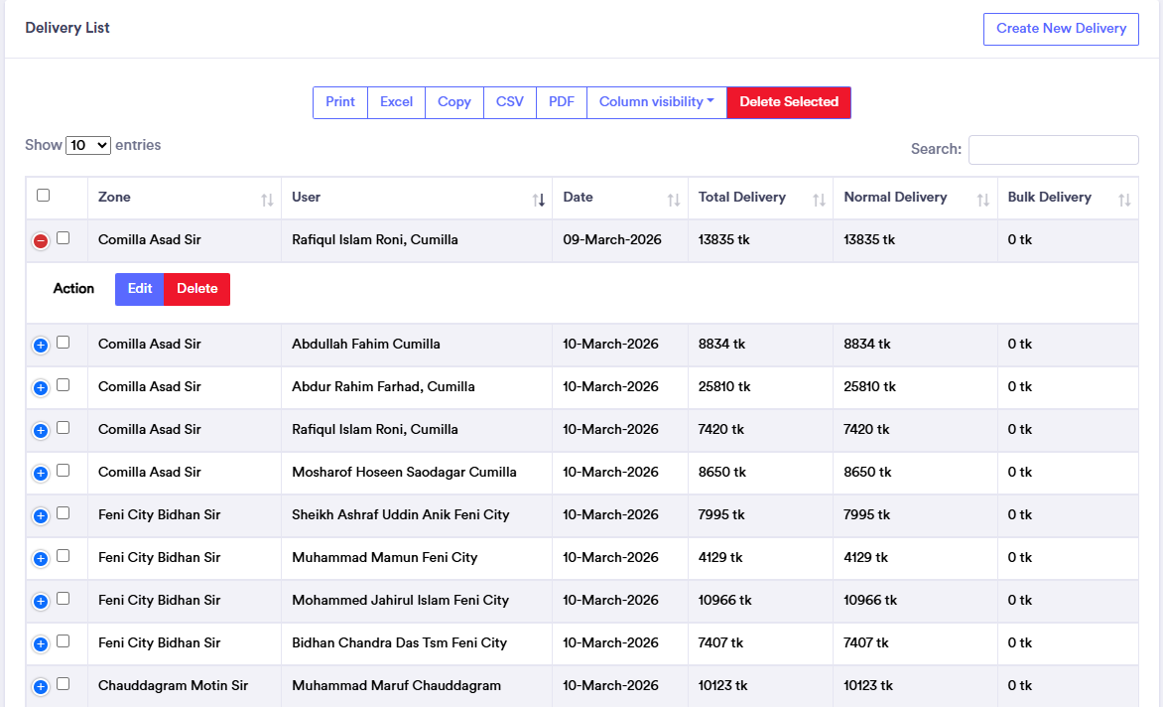Click the 7407 tk normal delivery value

tap(865, 643)
